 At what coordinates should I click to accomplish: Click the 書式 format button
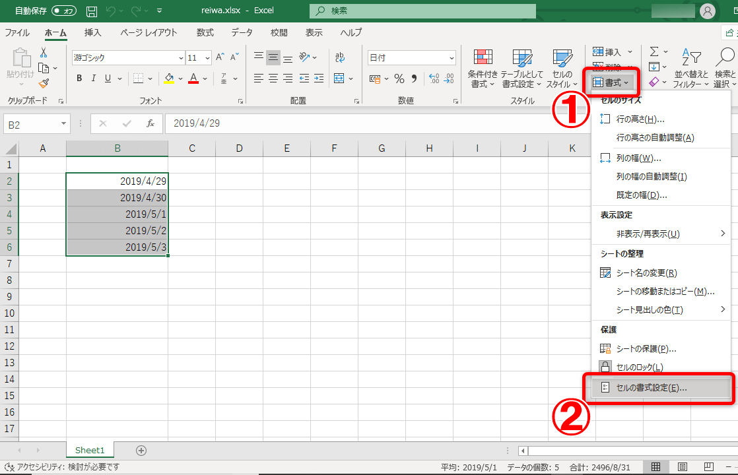(611, 82)
